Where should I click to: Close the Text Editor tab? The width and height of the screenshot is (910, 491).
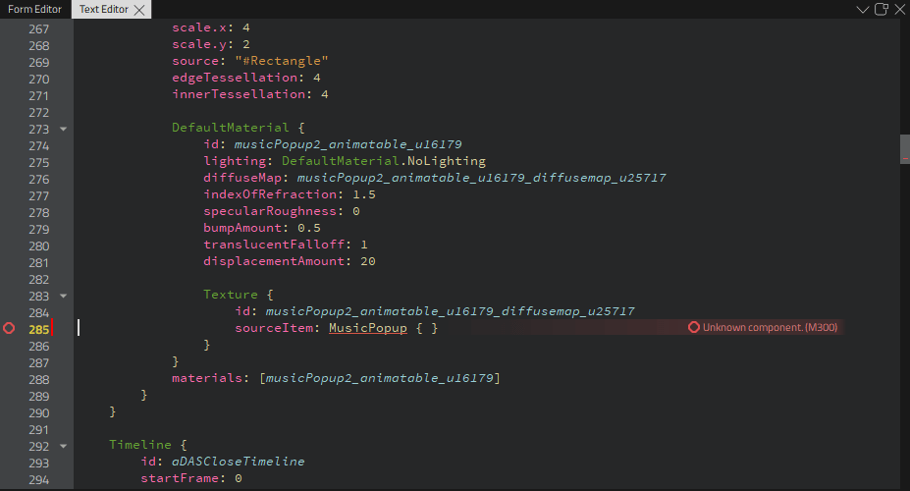[x=139, y=10]
